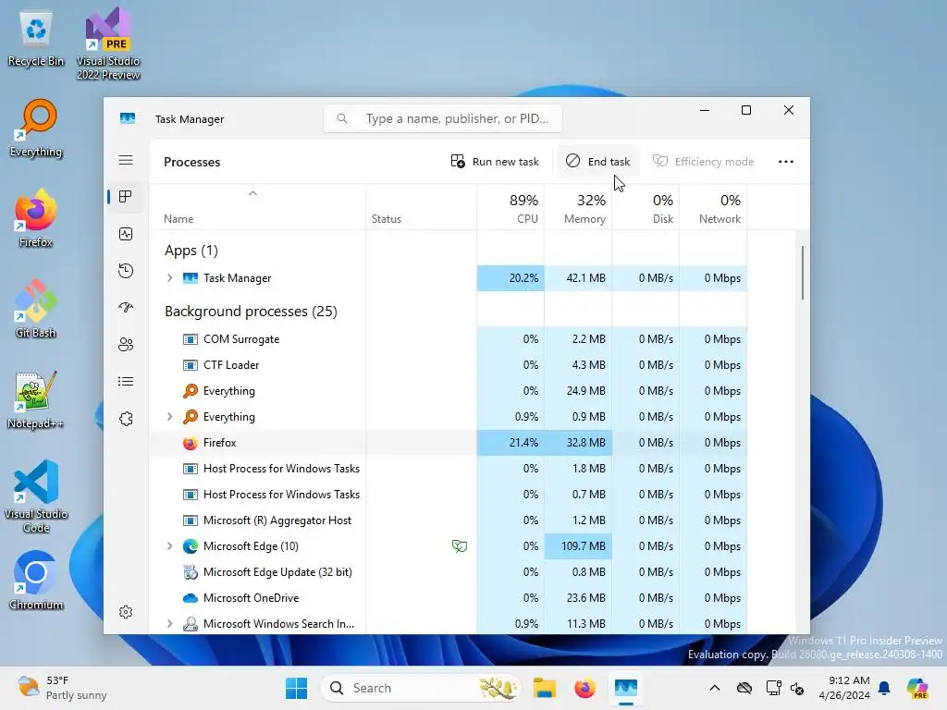Viewport: 947px width, 710px height.
Task: Expand the Microsoft Windows Search Indexer row
Action: [x=170, y=624]
